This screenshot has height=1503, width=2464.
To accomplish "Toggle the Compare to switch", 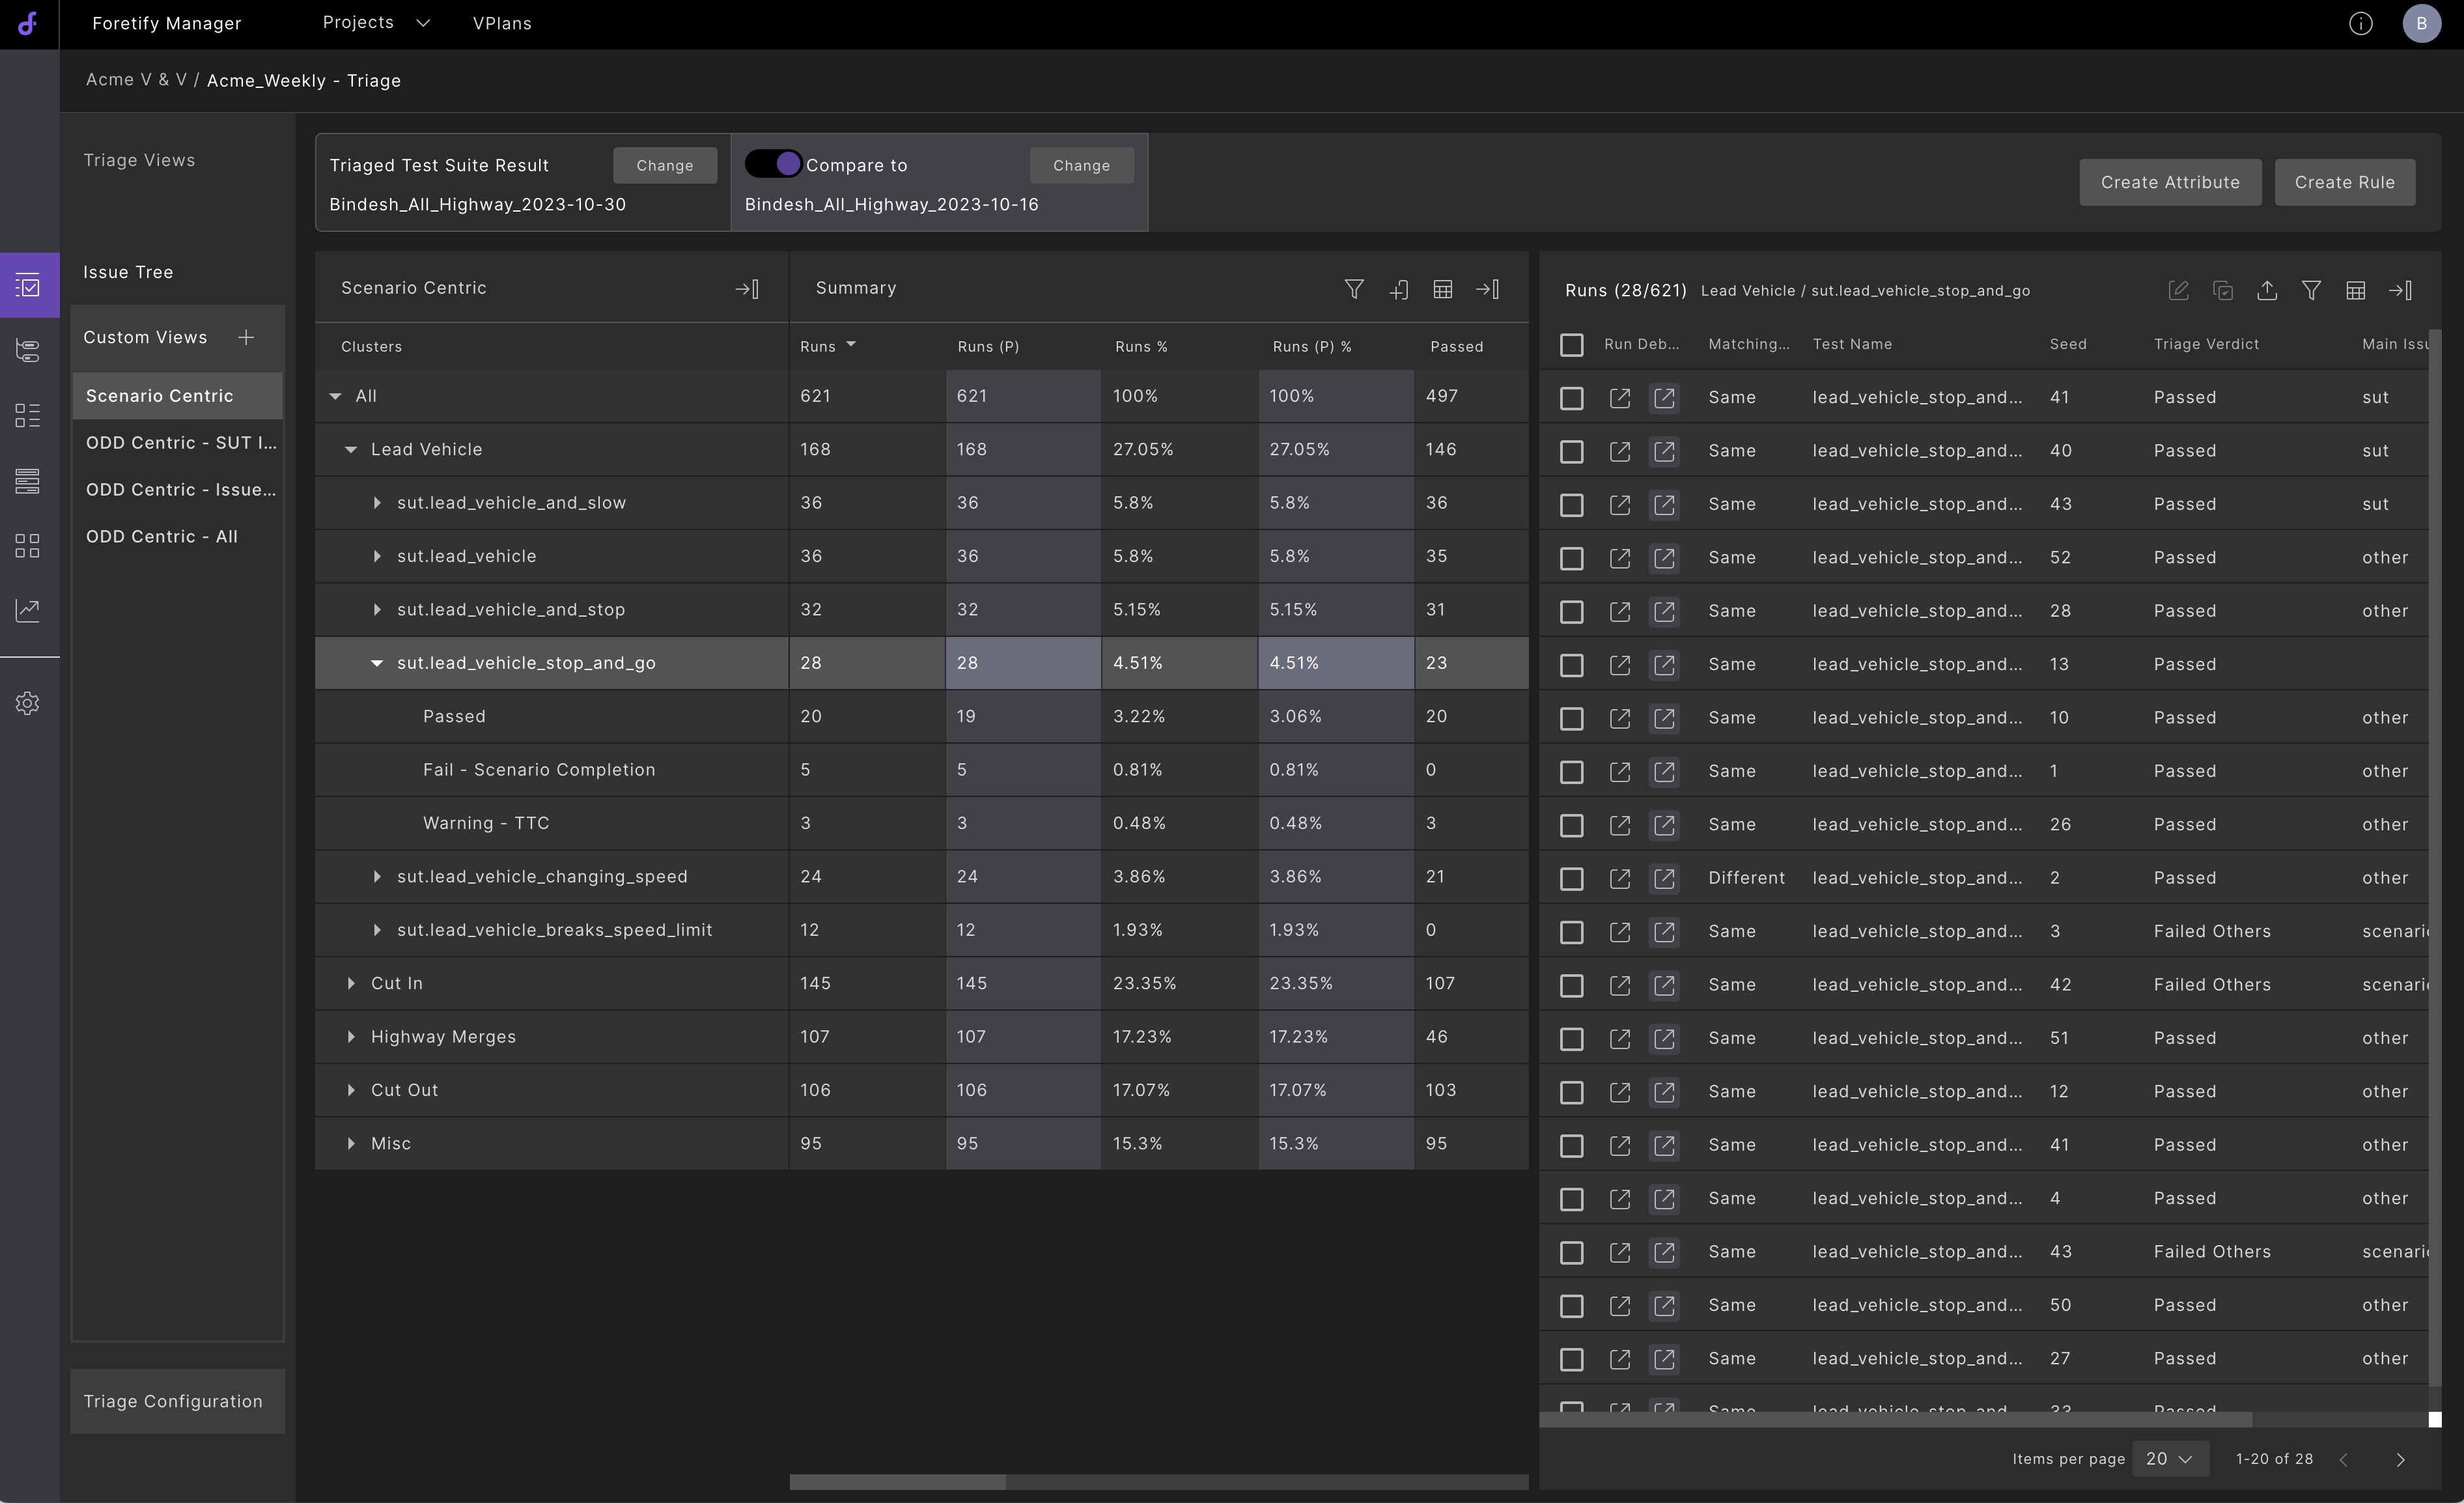I will [773, 164].
